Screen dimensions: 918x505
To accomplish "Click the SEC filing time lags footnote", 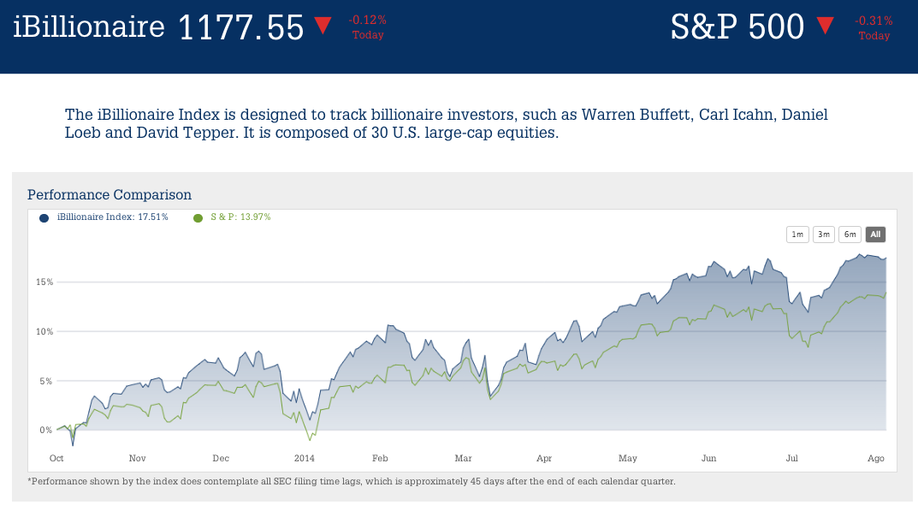I will (352, 481).
